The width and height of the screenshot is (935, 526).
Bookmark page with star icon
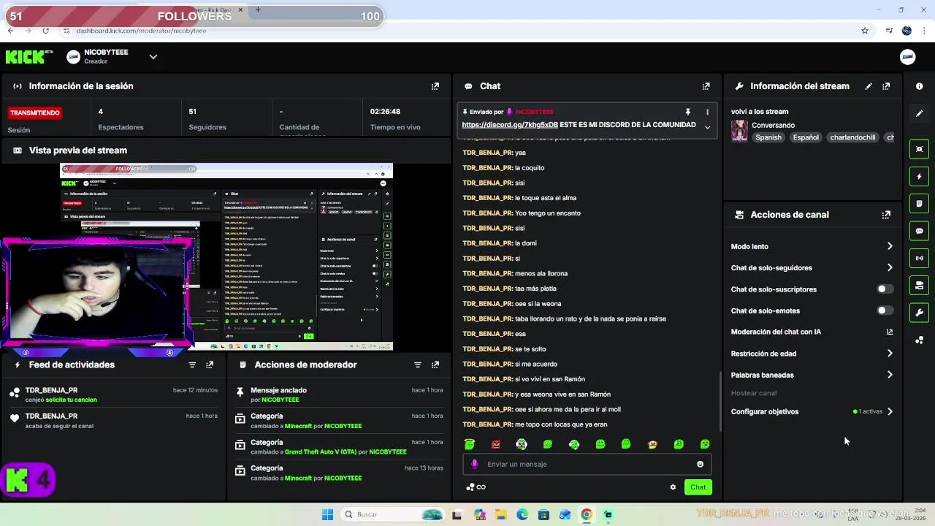click(x=865, y=31)
